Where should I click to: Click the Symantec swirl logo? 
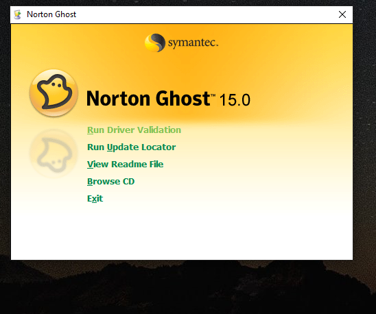point(155,43)
